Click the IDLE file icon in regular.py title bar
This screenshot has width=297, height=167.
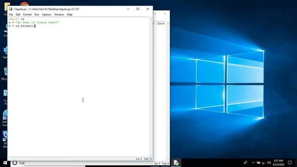click(x=11, y=9)
